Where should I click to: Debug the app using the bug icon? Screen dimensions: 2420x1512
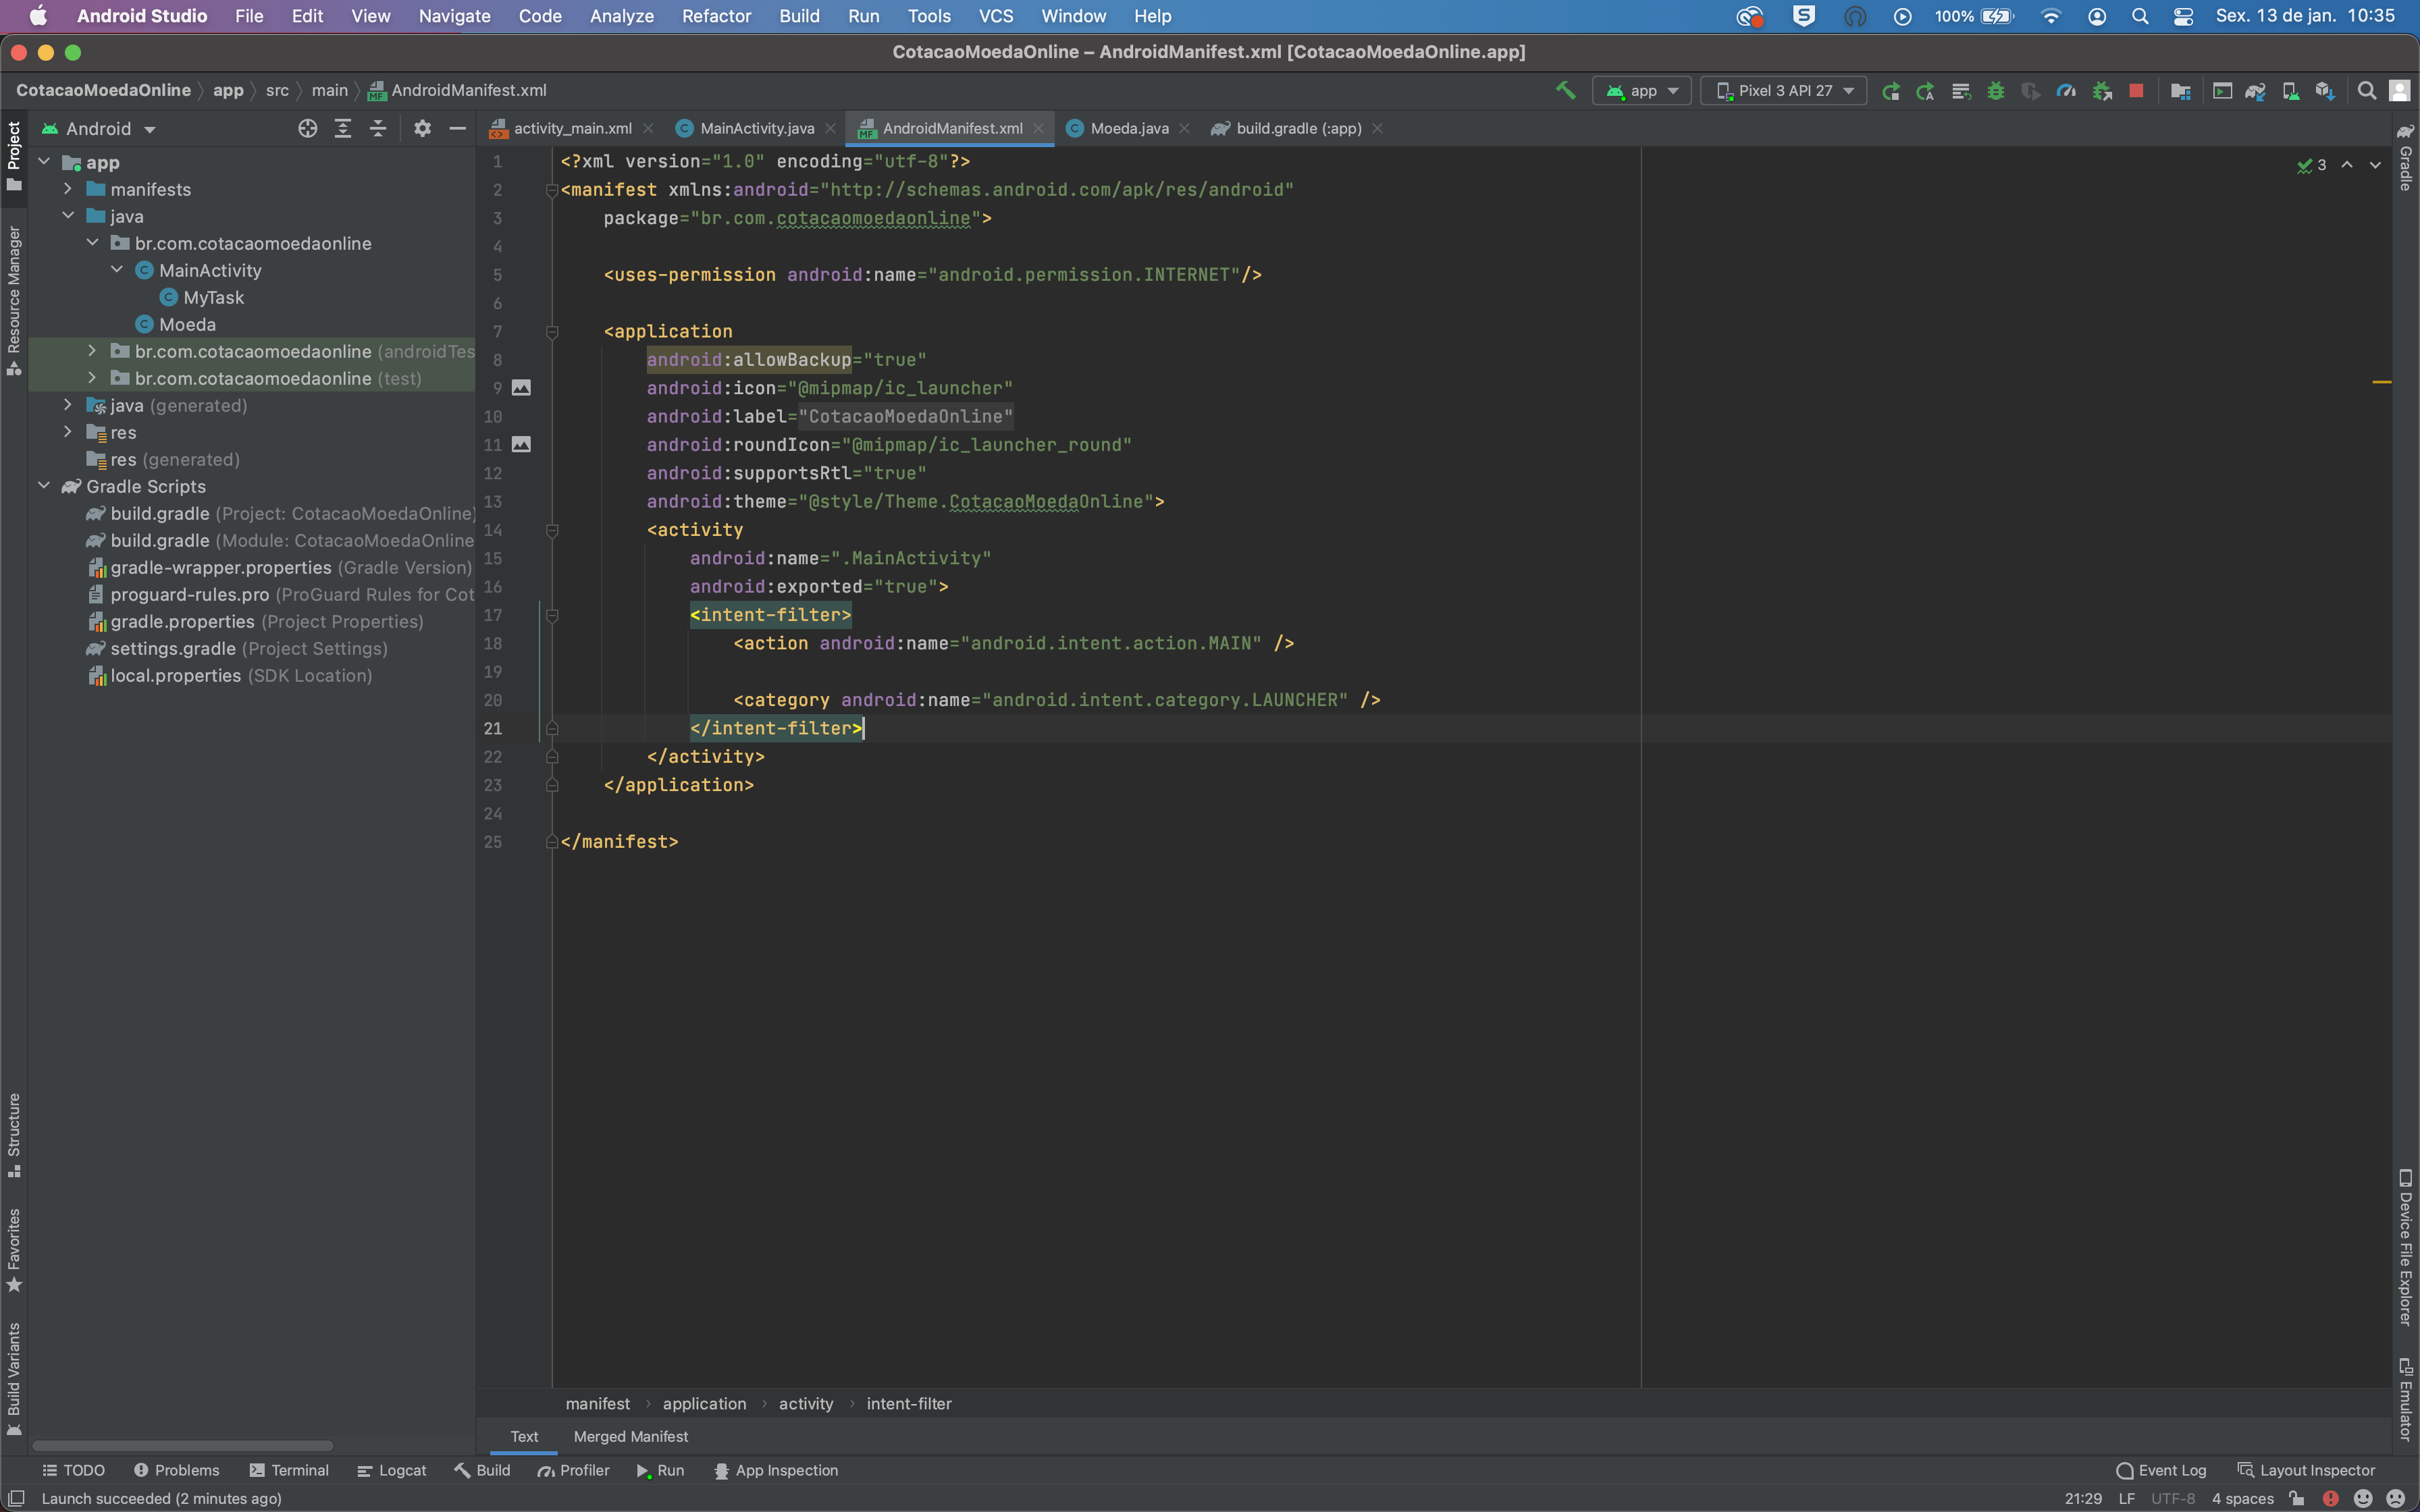pos(1996,90)
